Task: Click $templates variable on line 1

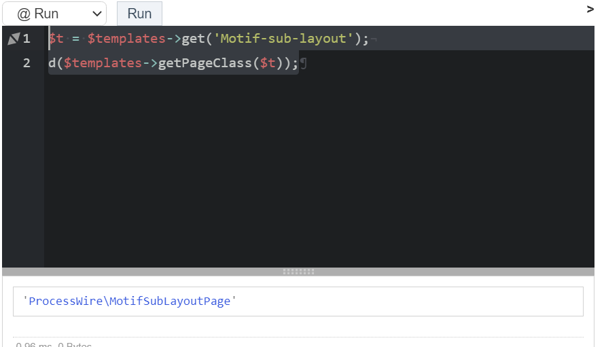Action: point(126,39)
